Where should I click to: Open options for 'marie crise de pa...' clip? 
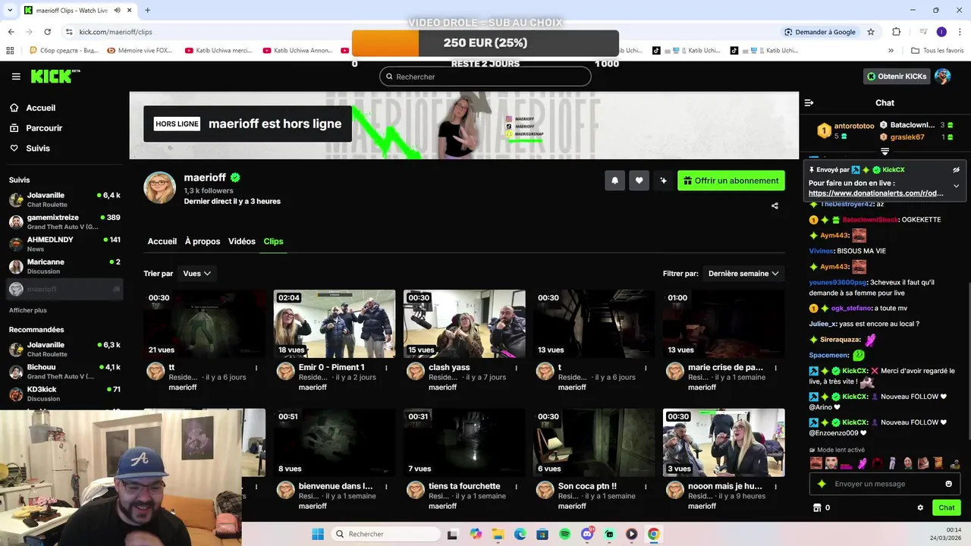pyautogui.click(x=775, y=368)
